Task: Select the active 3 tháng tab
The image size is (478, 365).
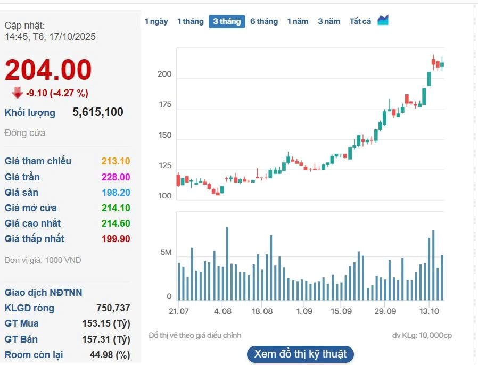Action: pyautogui.click(x=227, y=21)
